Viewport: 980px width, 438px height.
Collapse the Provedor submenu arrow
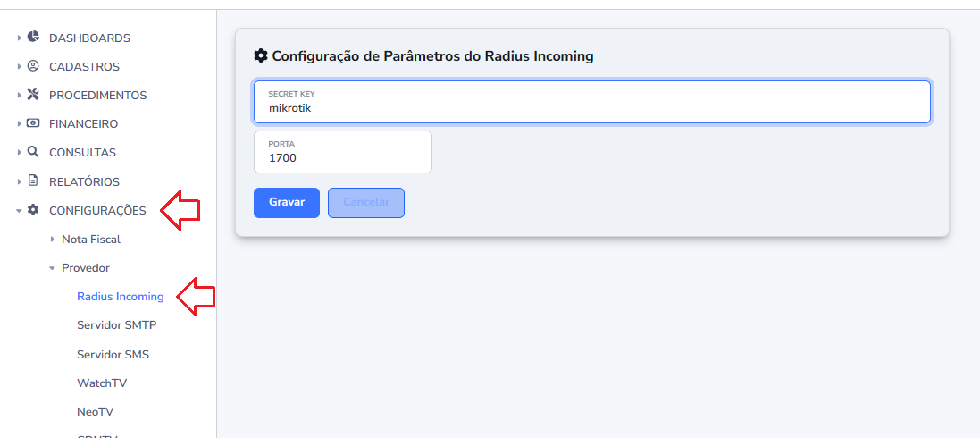click(53, 268)
